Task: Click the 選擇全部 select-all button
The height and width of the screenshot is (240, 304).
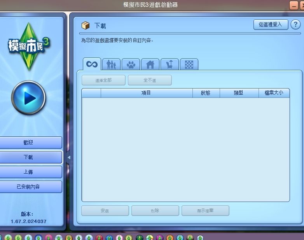Action: (x=103, y=80)
